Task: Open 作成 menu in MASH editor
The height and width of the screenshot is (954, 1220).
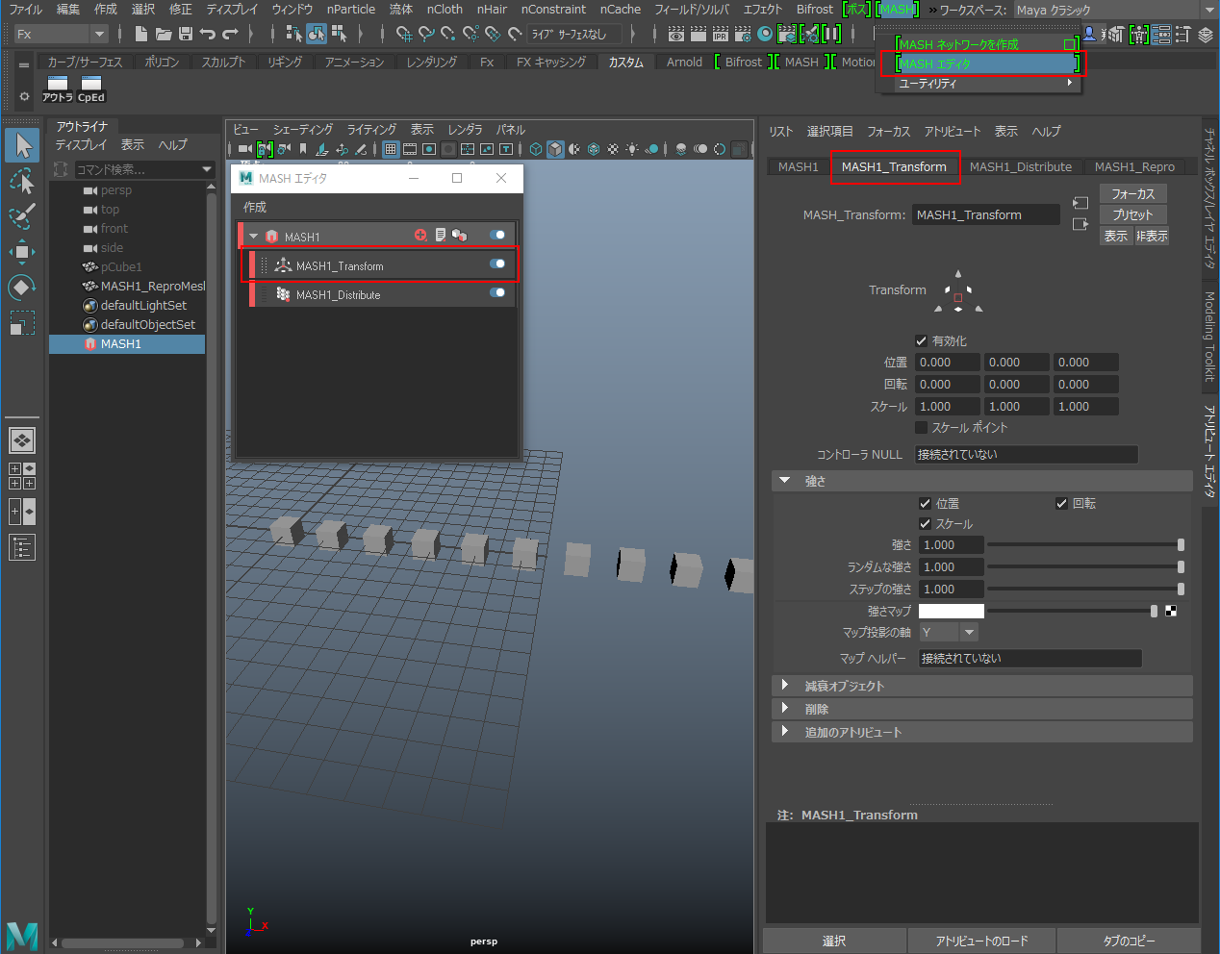Action: 255,207
